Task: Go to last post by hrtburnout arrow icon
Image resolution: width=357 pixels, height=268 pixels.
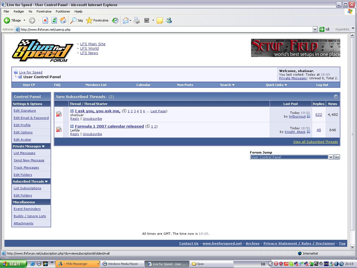Action: pos(308,116)
